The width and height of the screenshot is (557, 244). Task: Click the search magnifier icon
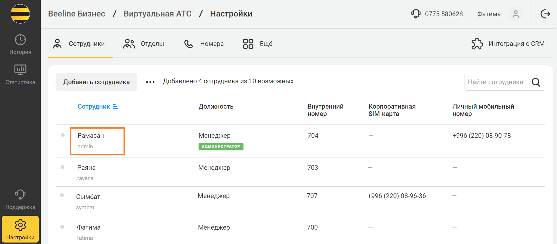pos(536,82)
